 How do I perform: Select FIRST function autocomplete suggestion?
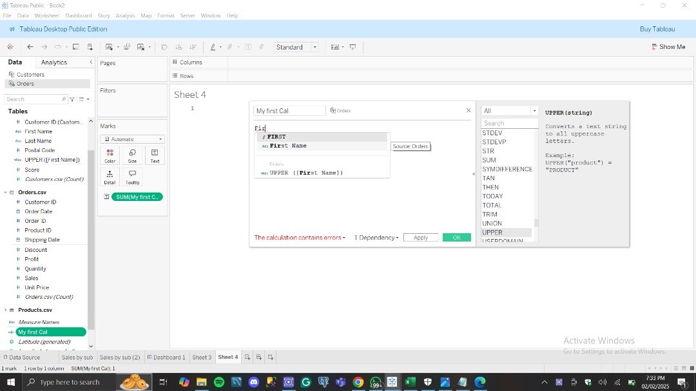tap(323, 137)
